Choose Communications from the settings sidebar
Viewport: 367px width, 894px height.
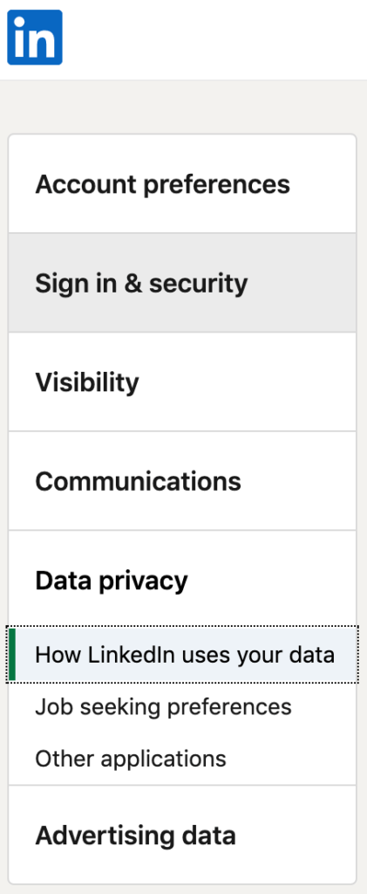point(182,481)
